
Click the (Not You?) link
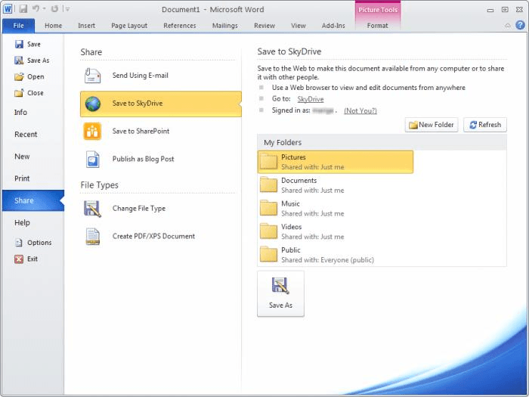[360, 110]
